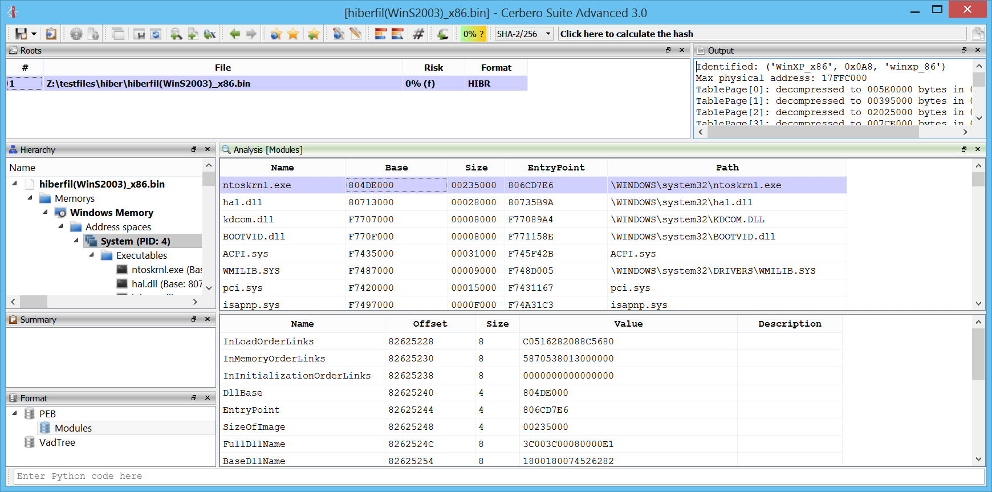Click the hash symbol toolbar icon
This screenshot has width=992, height=492.
tap(418, 34)
